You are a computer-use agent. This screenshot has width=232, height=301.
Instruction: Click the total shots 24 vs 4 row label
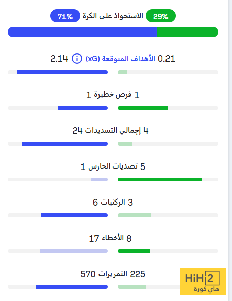[111, 131]
